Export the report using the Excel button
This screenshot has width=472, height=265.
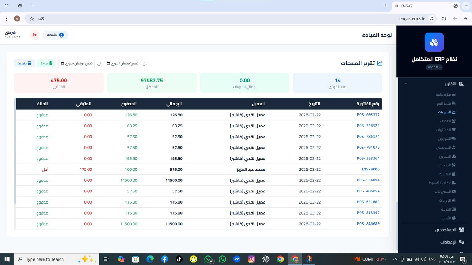(46, 63)
